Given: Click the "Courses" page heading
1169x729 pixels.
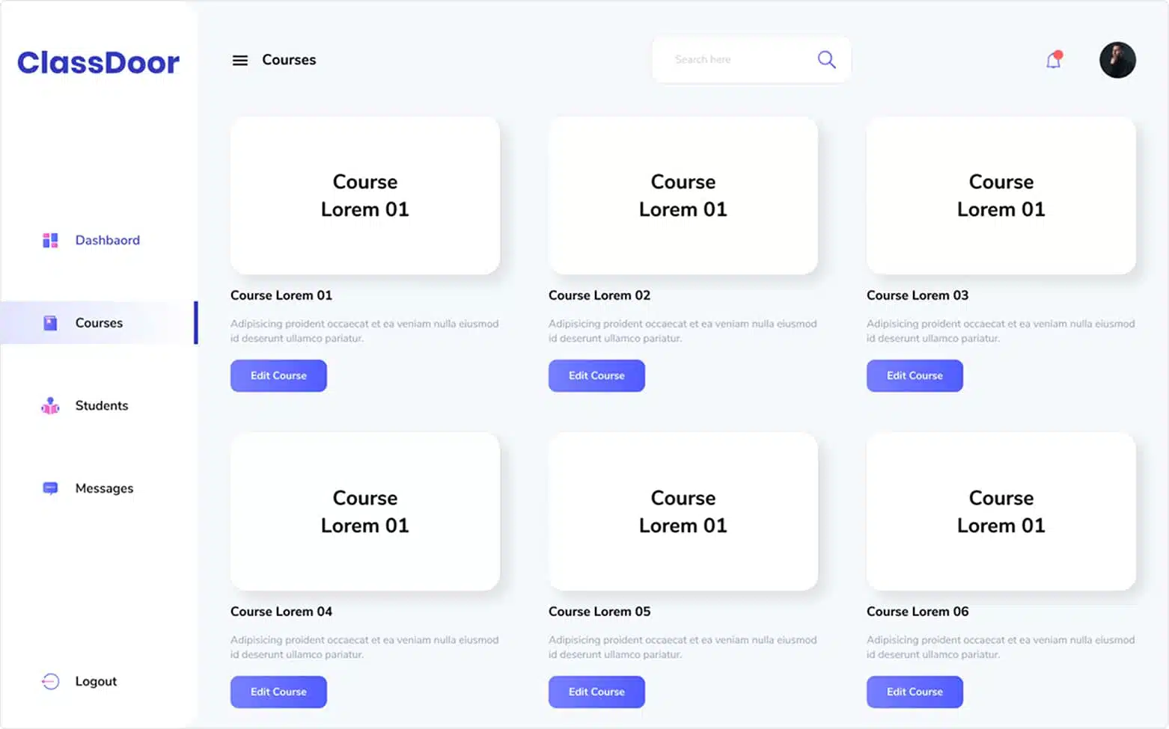Looking at the screenshot, I should [x=289, y=60].
